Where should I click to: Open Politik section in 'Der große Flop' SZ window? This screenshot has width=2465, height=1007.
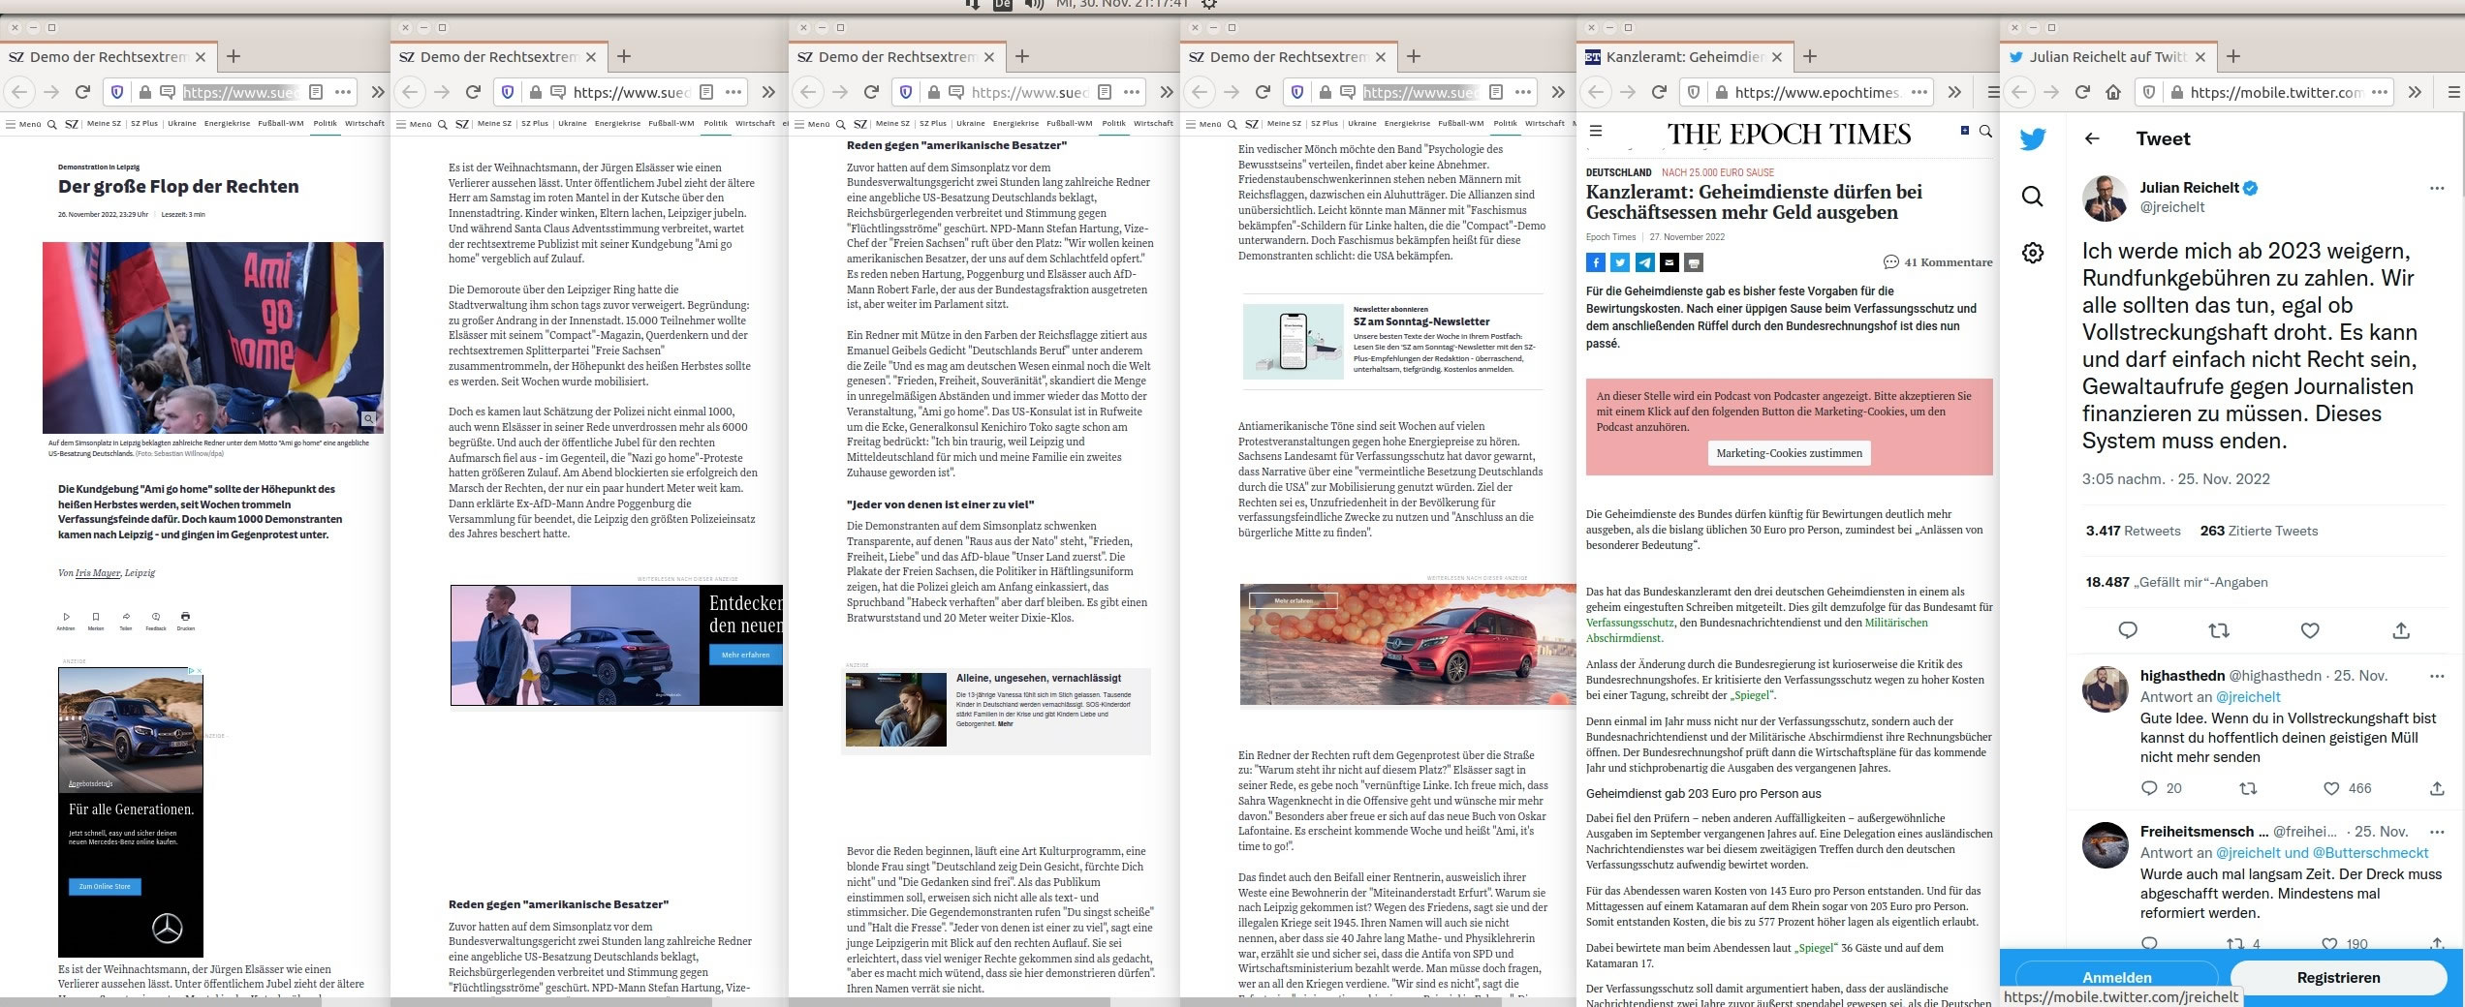pyautogui.click(x=326, y=123)
